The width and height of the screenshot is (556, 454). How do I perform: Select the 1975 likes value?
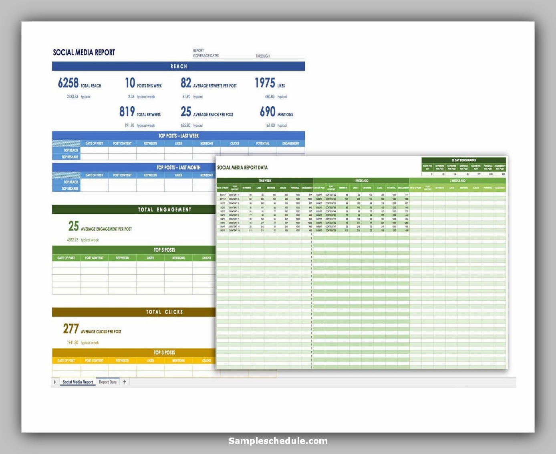[x=265, y=83]
